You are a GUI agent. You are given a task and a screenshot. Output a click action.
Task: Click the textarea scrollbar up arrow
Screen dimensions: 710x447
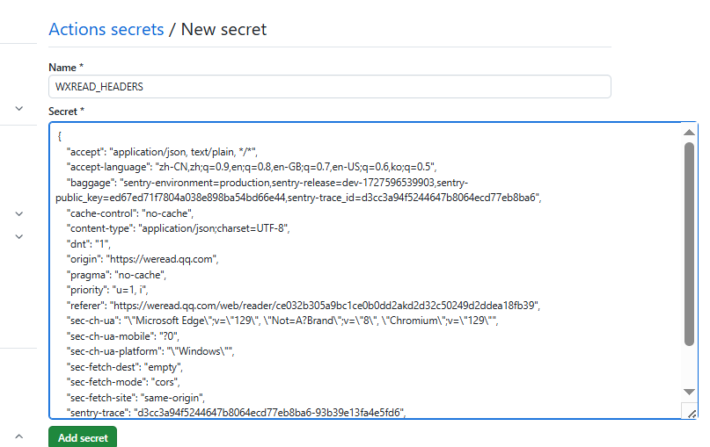click(689, 133)
